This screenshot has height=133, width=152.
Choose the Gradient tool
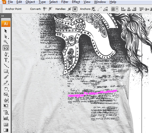click(6, 130)
